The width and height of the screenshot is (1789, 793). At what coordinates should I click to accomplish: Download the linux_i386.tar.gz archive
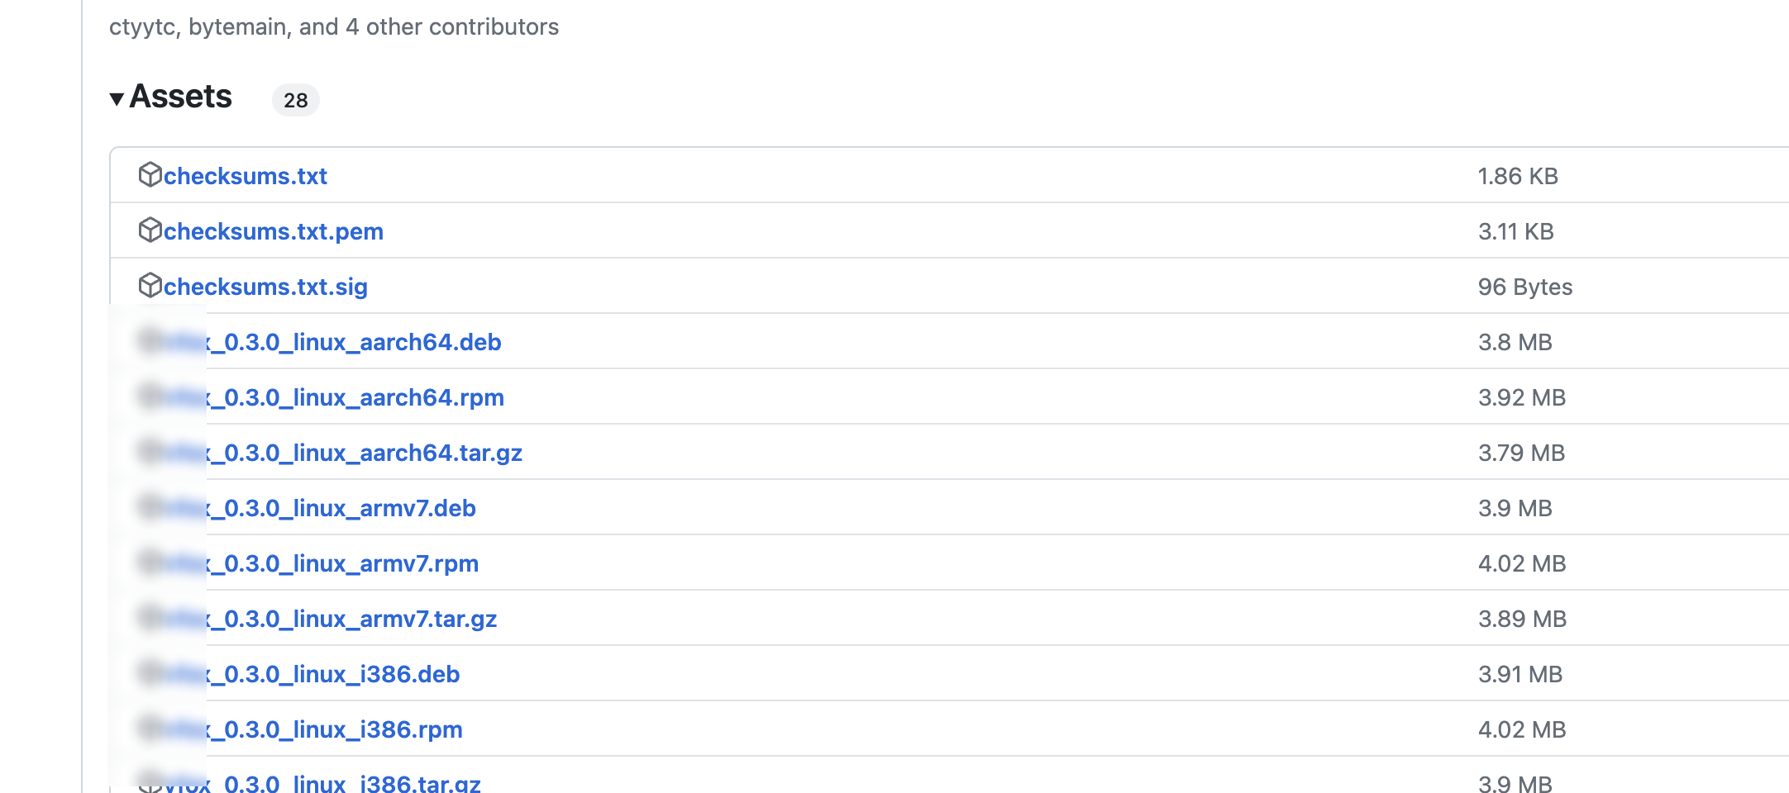click(322, 783)
